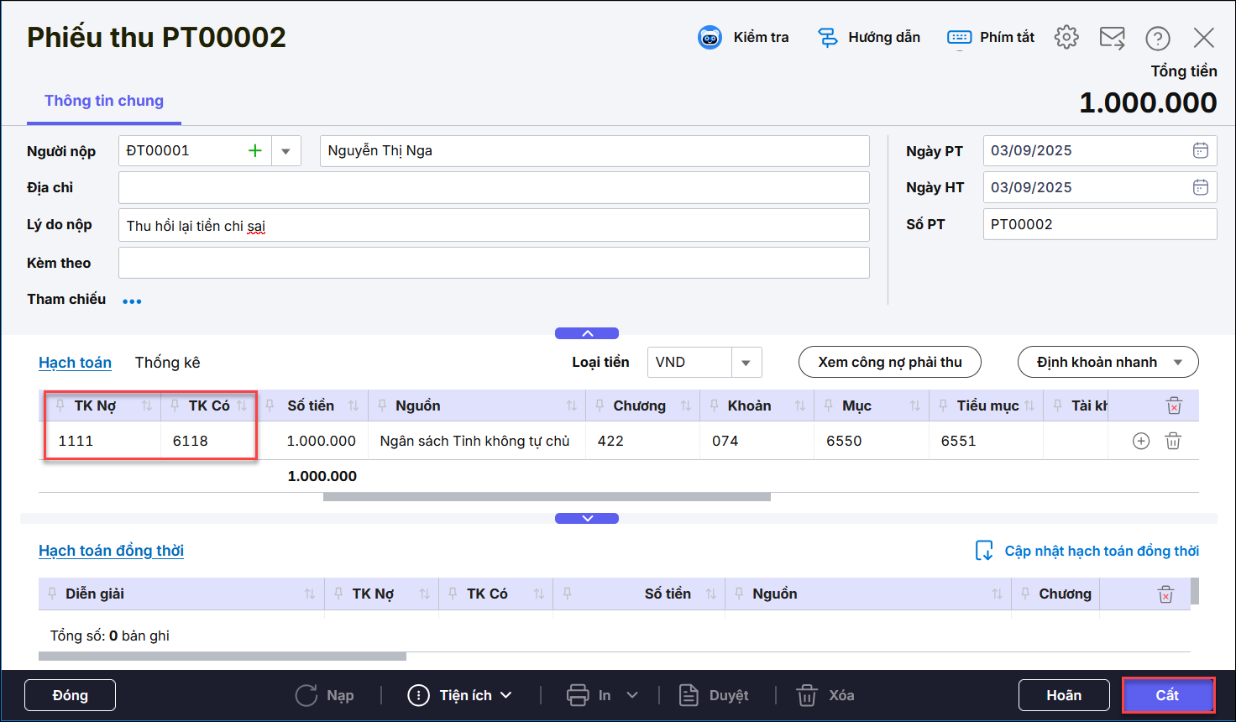Click the Cất save button
Image resolution: width=1236 pixels, height=722 pixels.
(1167, 695)
